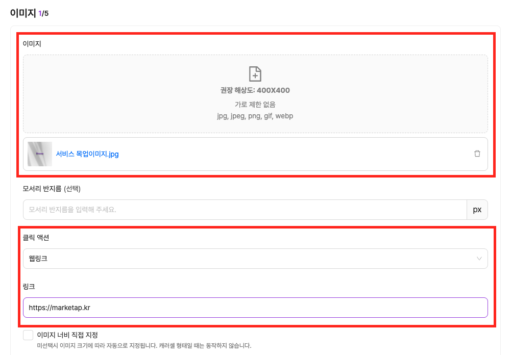Screen dimensions: 511x355
Task: Click the uploaded image thumbnail preview
Action: pyautogui.click(x=40, y=154)
